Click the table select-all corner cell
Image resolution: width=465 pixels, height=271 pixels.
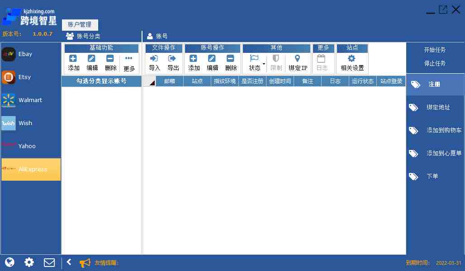[149, 81]
